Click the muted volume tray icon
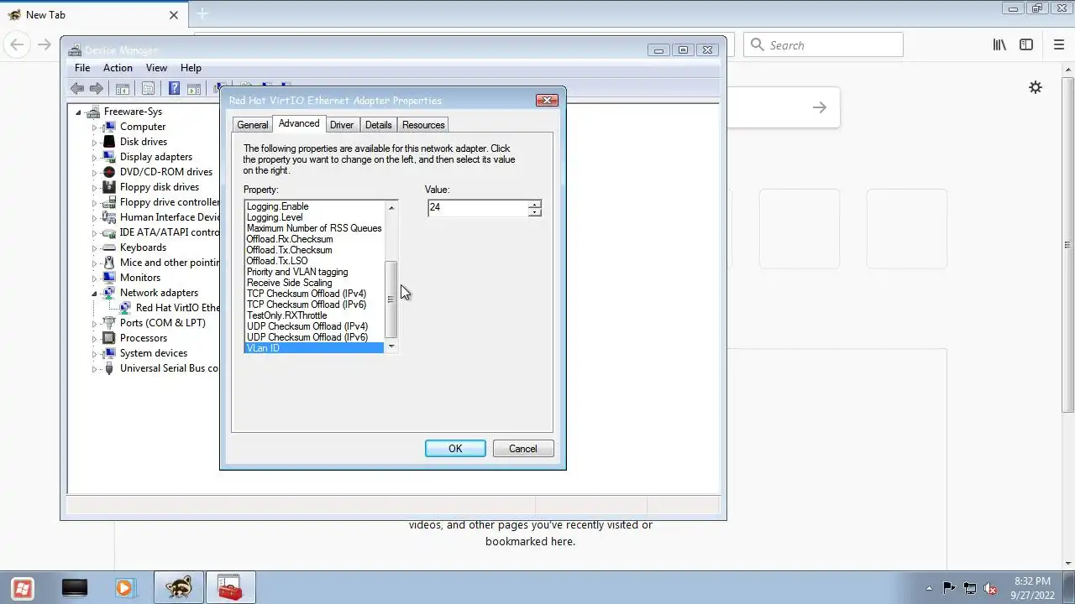1075x604 pixels. pos(990,588)
